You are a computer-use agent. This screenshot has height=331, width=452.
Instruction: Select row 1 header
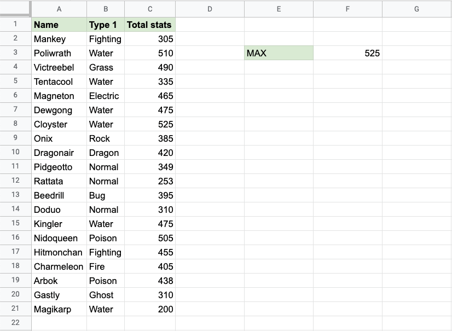[x=15, y=24]
